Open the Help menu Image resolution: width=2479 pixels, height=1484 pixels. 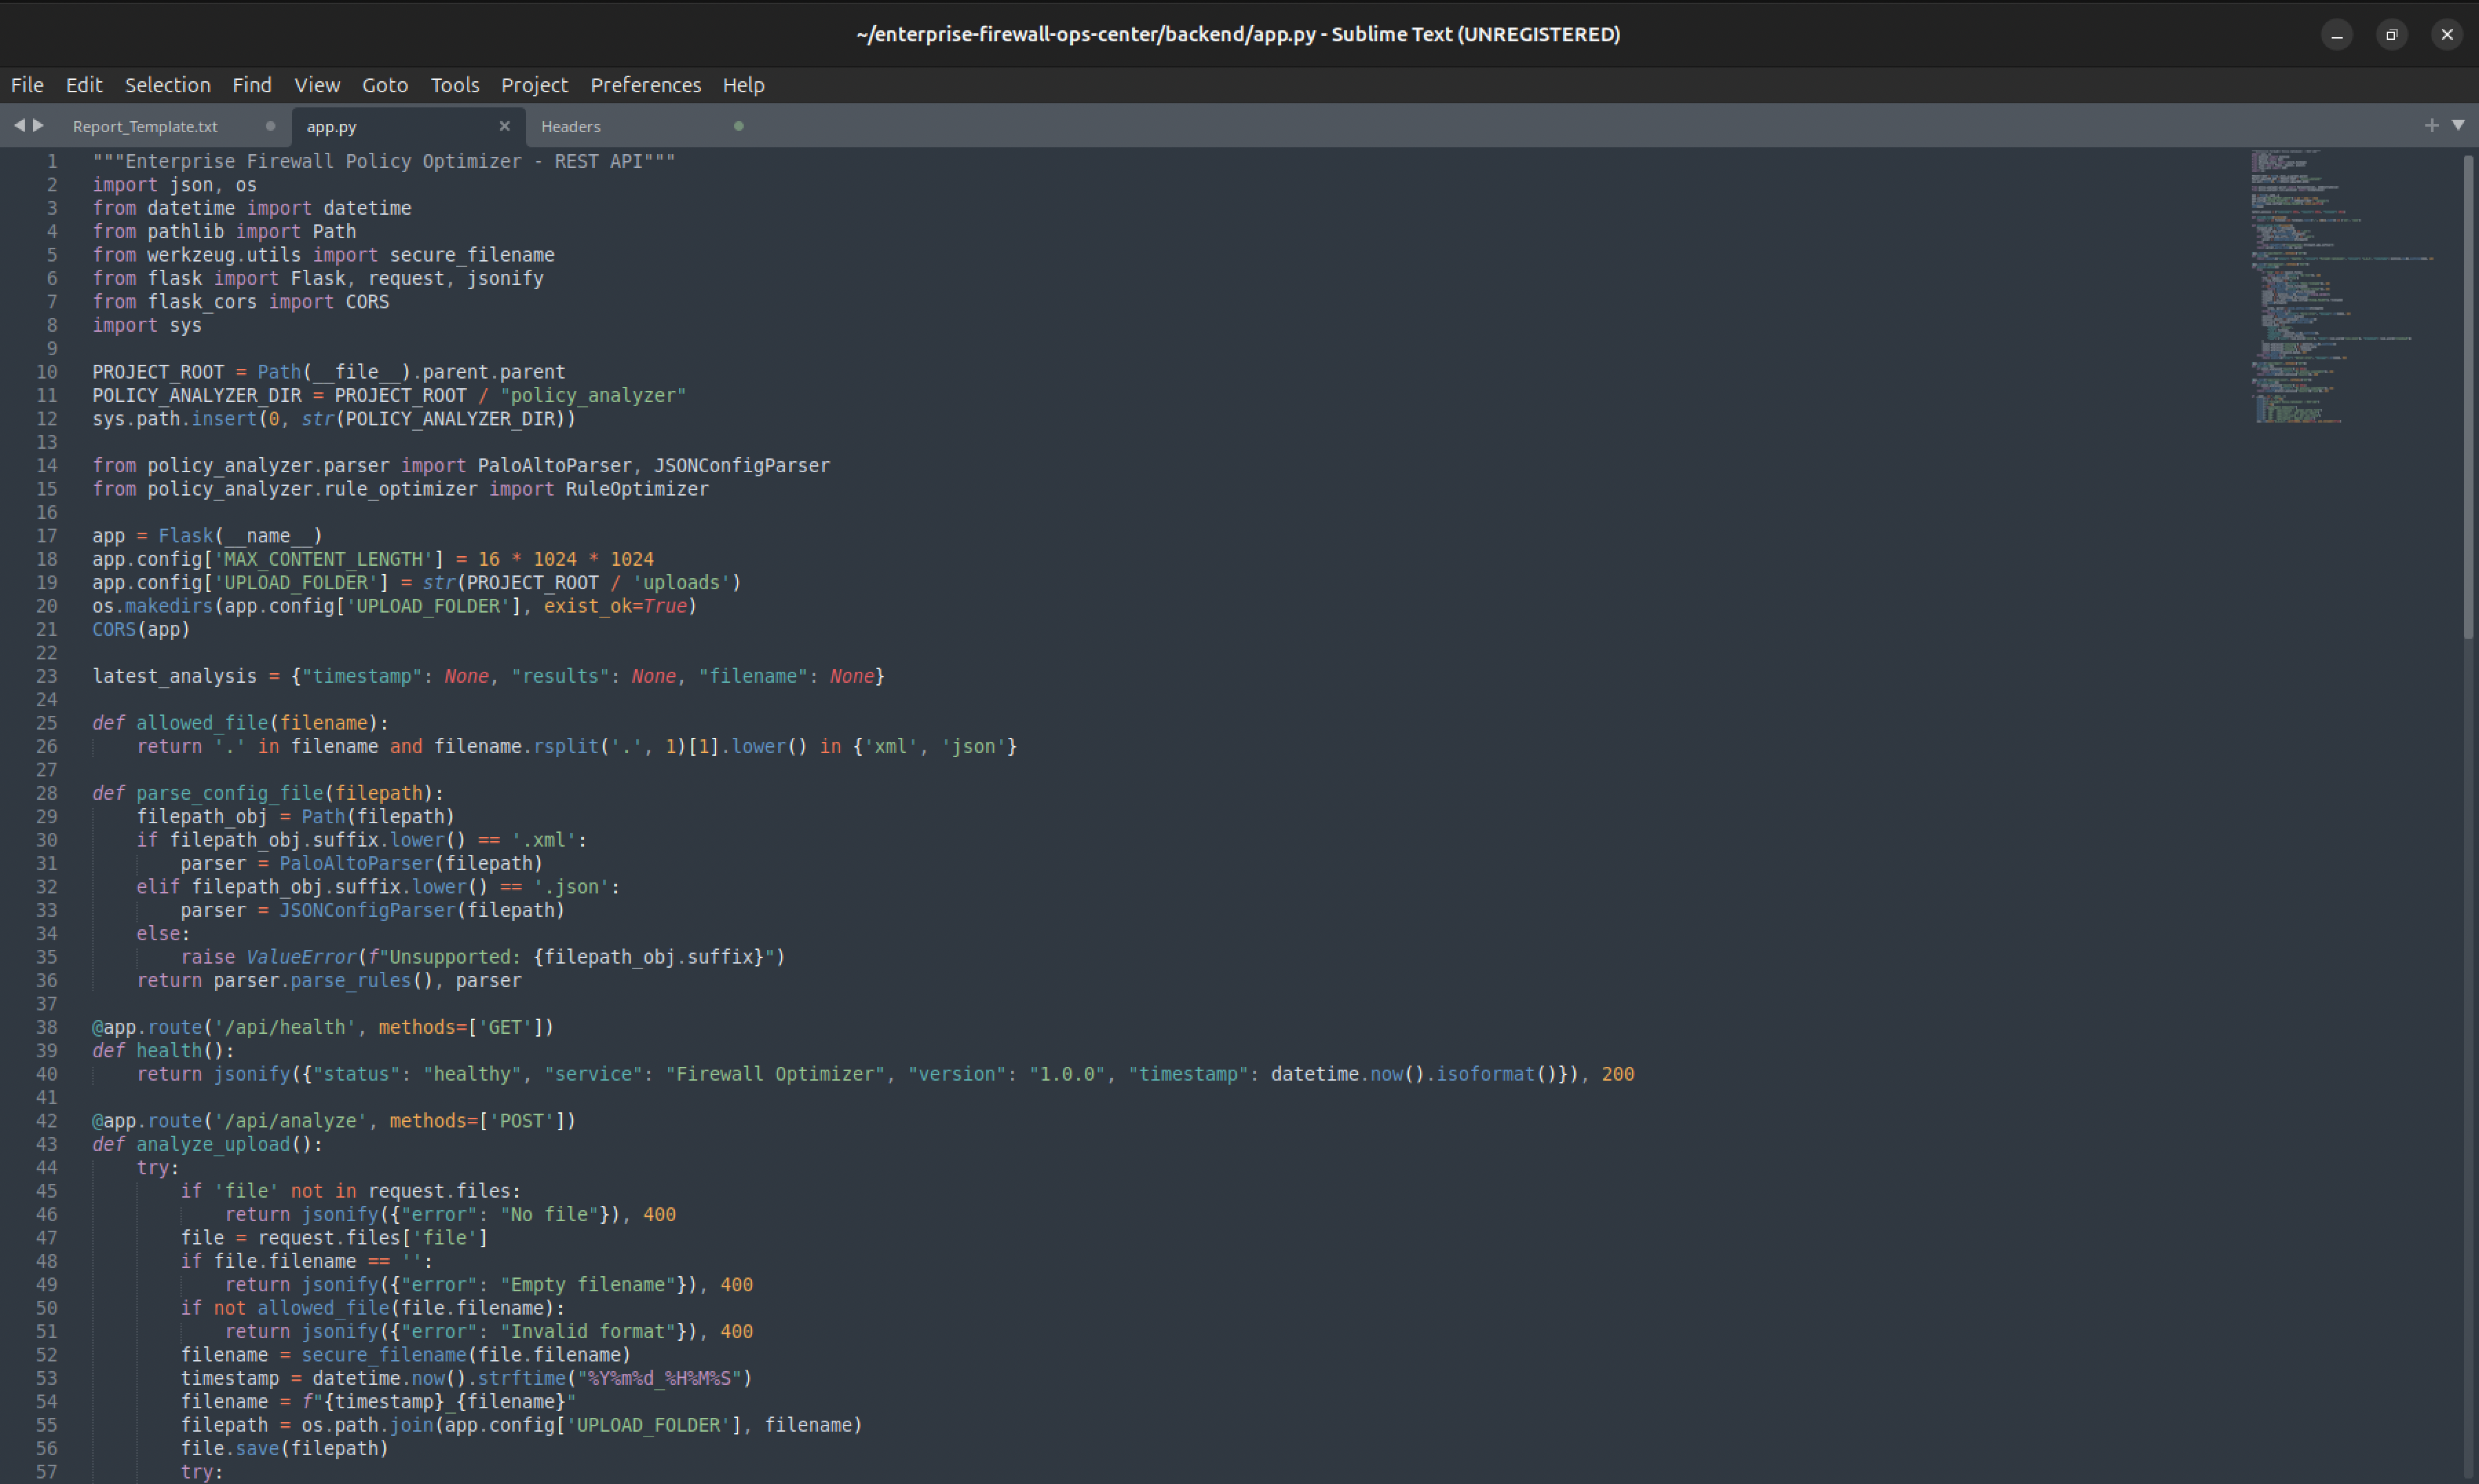pyautogui.click(x=743, y=85)
